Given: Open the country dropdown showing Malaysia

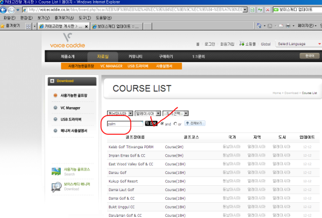Looking at the screenshot, I should pos(148,114).
